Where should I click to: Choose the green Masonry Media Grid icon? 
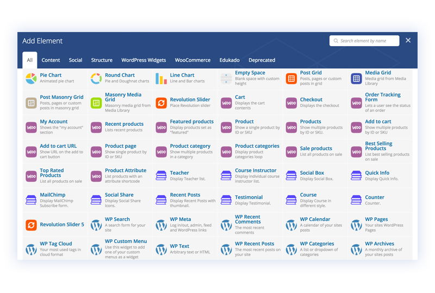[x=96, y=103]
